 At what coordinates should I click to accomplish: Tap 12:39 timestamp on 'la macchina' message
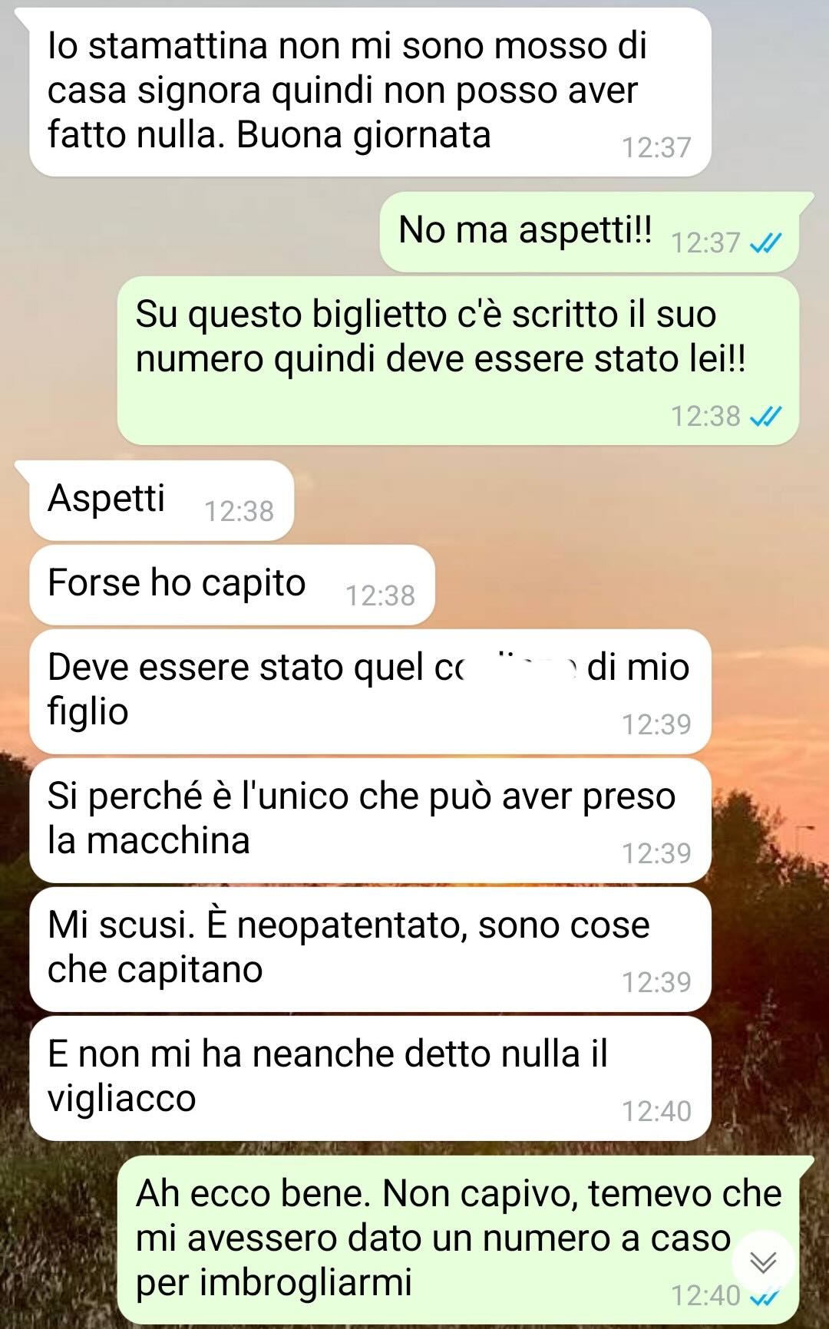click(656, 853)
